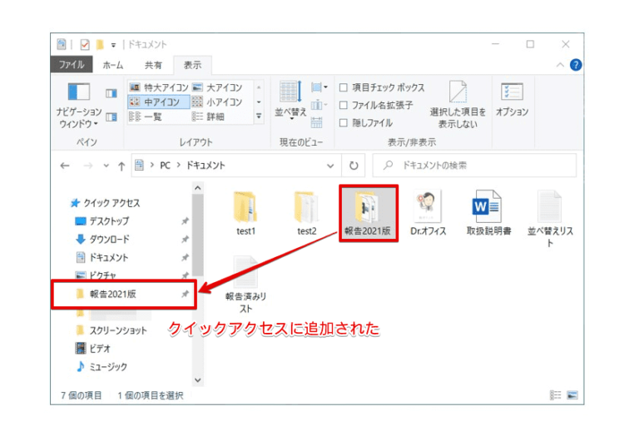Select 詳細 layout
Image resolution: width=639 pixels, height=436 pixels.
click(209, 117)
